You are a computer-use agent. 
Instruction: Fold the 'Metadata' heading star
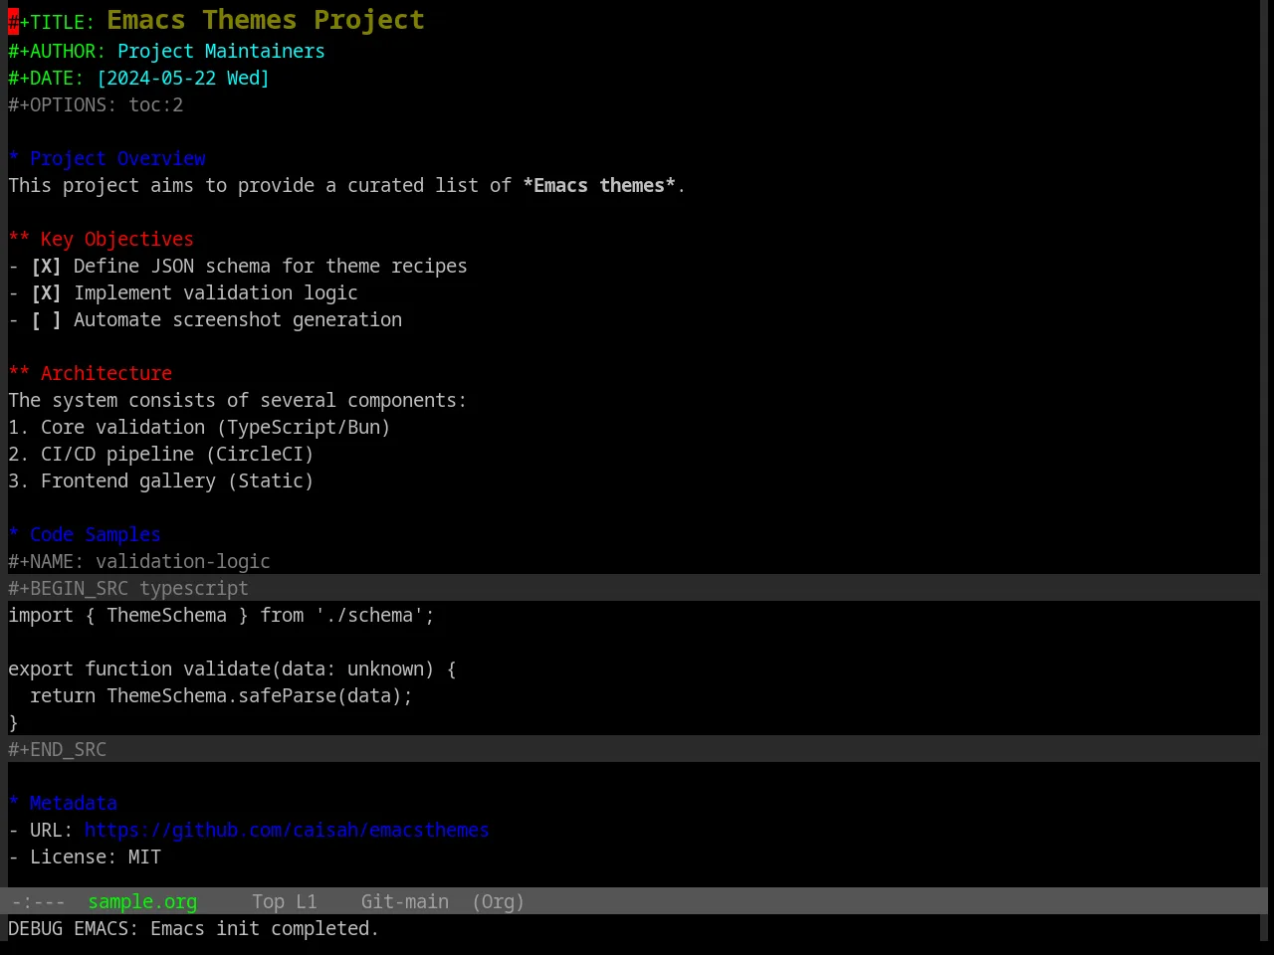click(14, 804)
